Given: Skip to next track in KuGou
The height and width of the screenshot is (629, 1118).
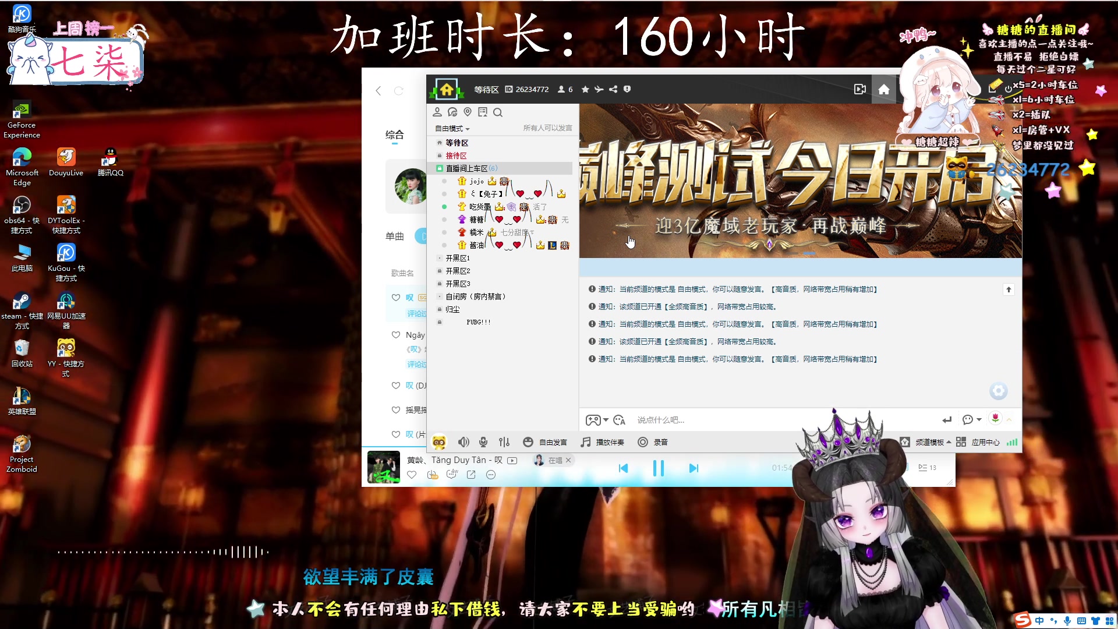Looking at the screenshot, I should tap(694, 468).
